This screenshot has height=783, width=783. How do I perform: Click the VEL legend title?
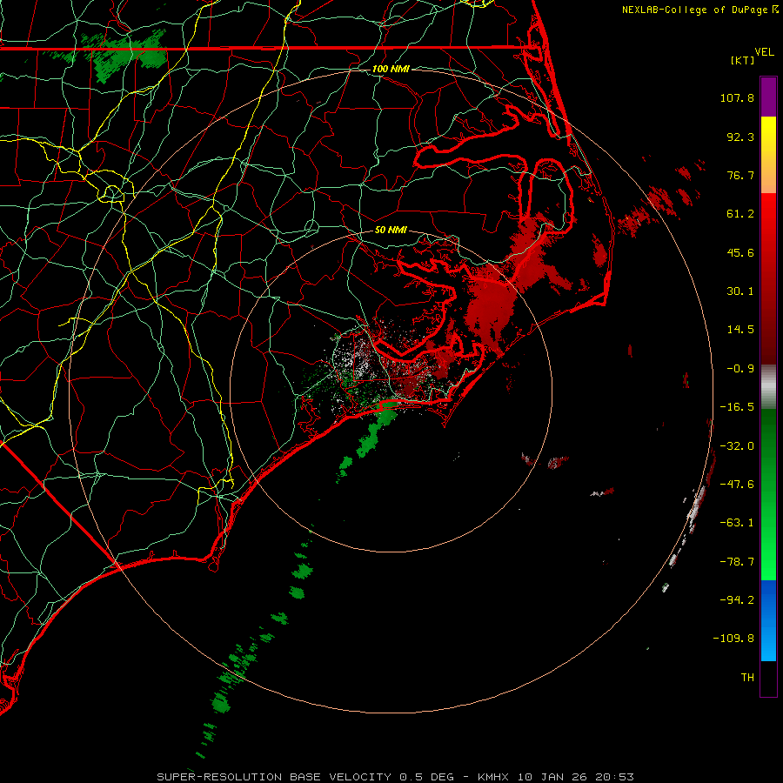pos(764,52)
